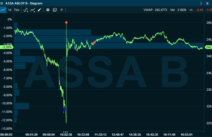Click the Vol: label text
Image resolution: width=212 pixels, height=137 pixels.
click(x=173, y=10)
